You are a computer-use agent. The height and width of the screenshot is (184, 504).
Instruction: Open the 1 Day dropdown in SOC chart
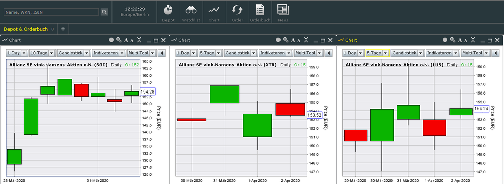(x=17, y=53)
